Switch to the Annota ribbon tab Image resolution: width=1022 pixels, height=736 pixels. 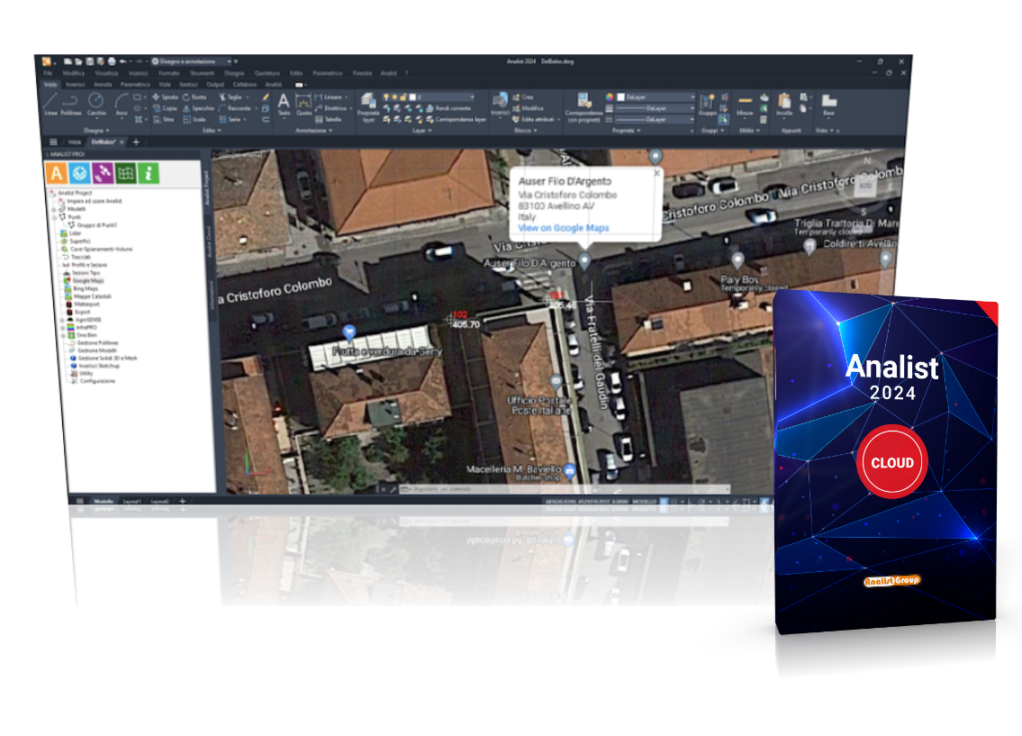pos(103,84)
